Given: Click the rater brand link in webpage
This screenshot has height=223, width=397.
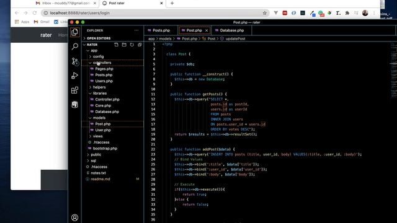Looking at the screenshot, I should coord(46,35).
